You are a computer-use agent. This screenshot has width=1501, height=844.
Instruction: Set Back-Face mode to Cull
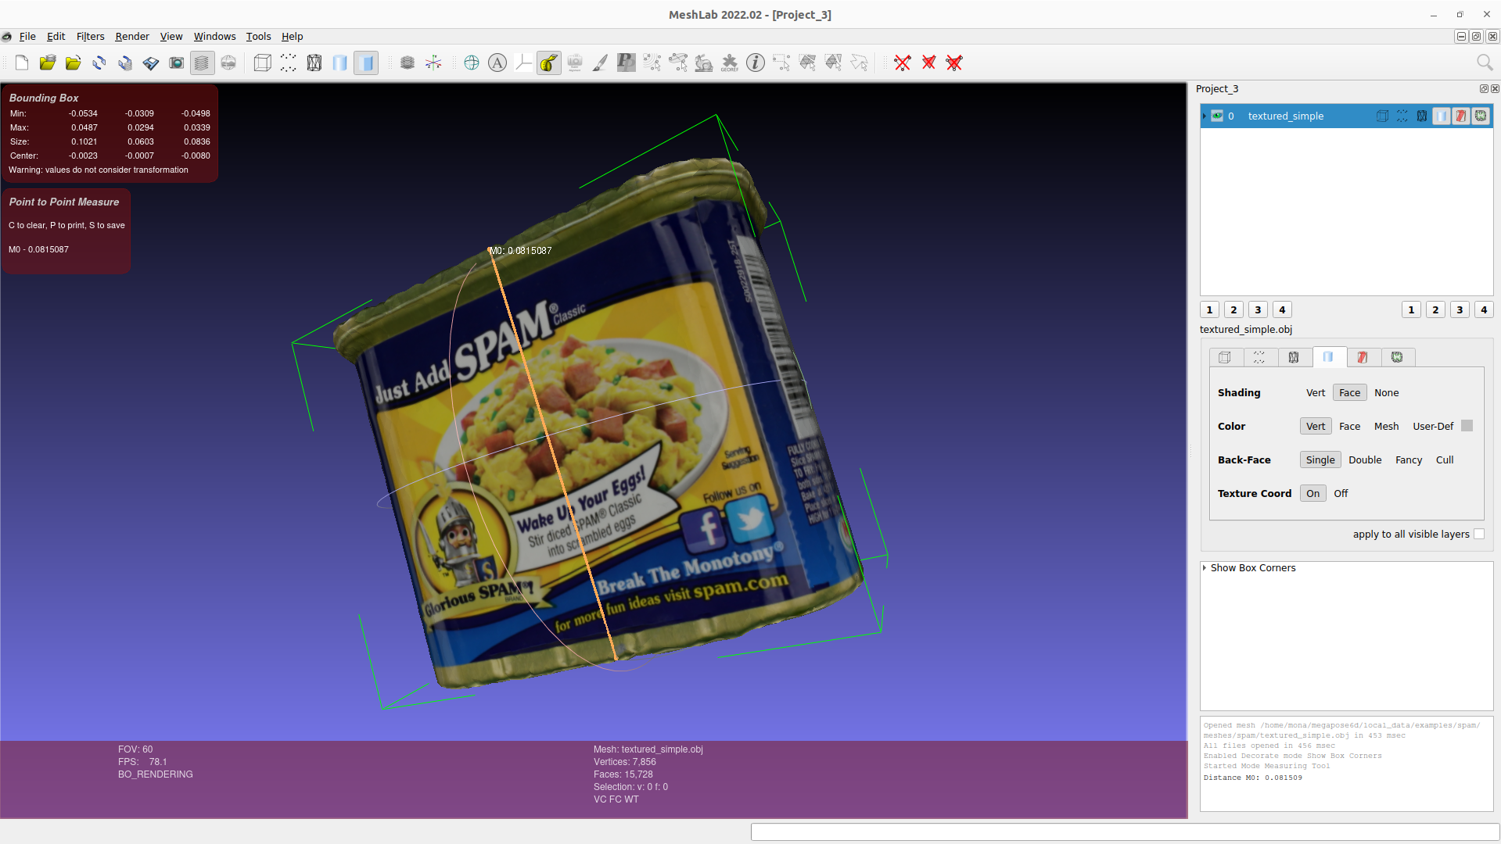tap(1444, 460)
